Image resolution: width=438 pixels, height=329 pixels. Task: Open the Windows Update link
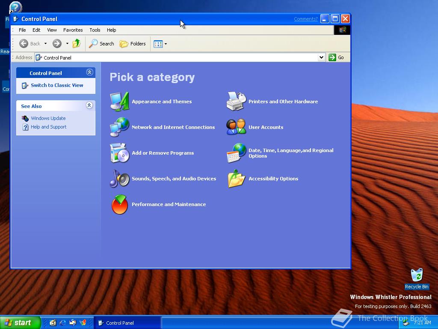point(48,118)
